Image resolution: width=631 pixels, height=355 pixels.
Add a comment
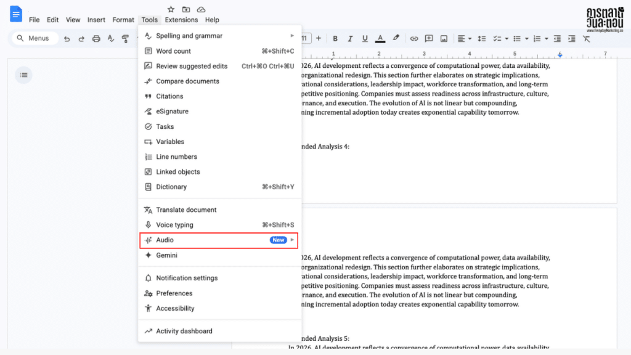point(429,39)
